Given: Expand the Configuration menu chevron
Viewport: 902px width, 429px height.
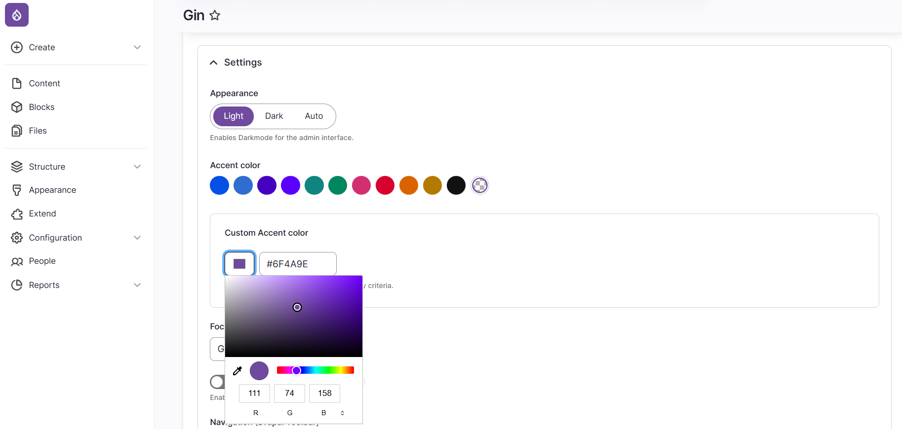Looking at the screenshot, I should point(137,238).
